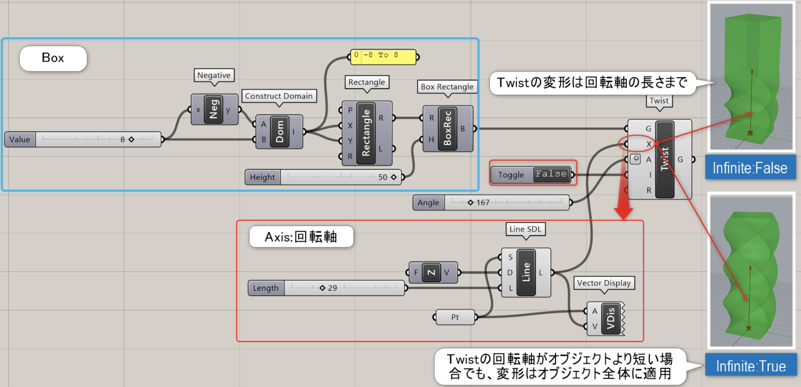Click the Value slider handle at 8

pos(131,139)
